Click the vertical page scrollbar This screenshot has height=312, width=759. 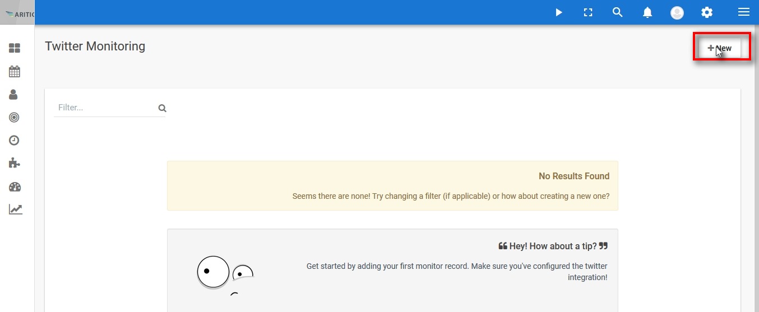pos(756,168)
